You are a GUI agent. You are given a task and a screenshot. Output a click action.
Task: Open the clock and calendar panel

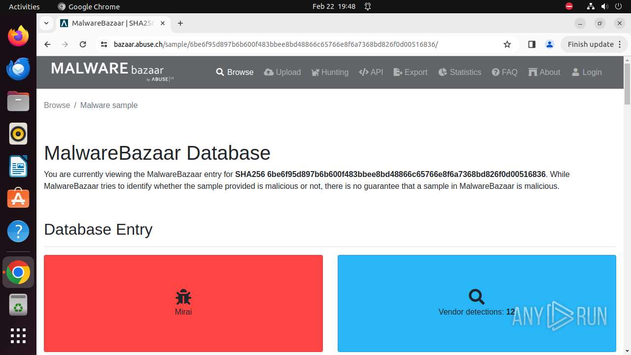[x=334, y=6]
